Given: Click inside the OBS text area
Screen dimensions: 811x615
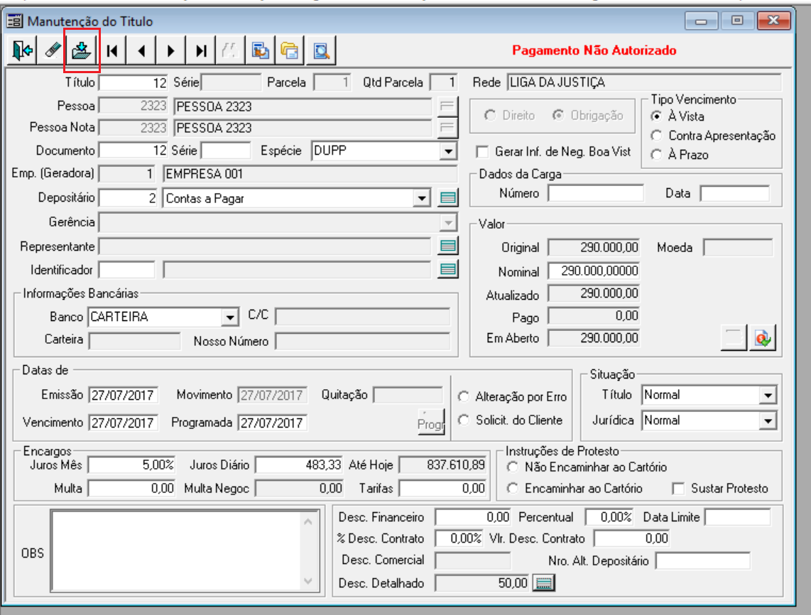Looking at the screenshot, I should tap(176, 551).
